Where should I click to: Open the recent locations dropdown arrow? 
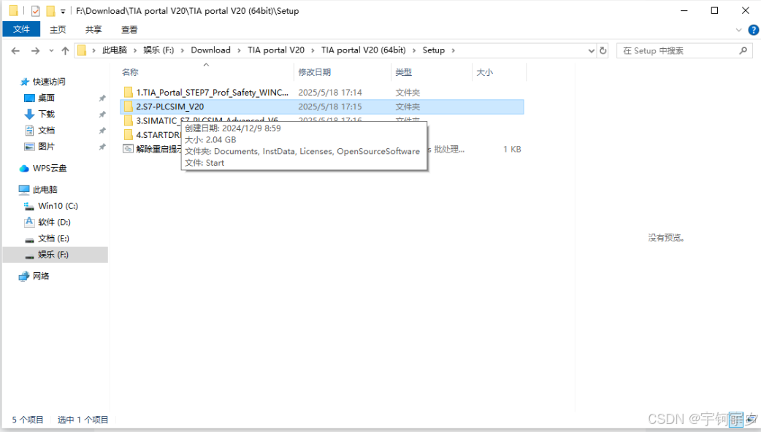(51, 50)
